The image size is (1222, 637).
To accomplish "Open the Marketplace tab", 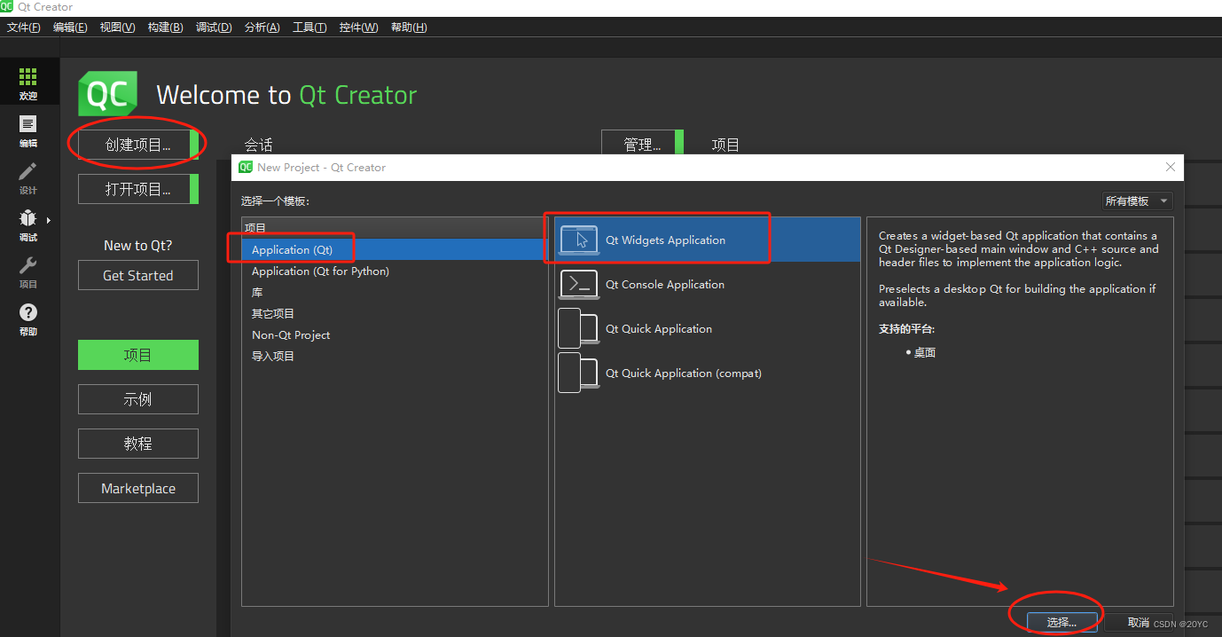I will tap(138, 488).
